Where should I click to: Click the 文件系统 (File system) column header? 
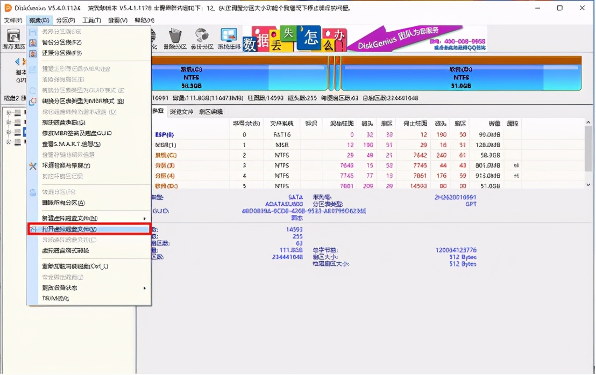[282, 124]
